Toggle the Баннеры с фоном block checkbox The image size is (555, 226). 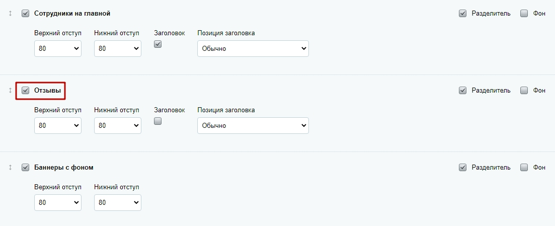[26, 168]
